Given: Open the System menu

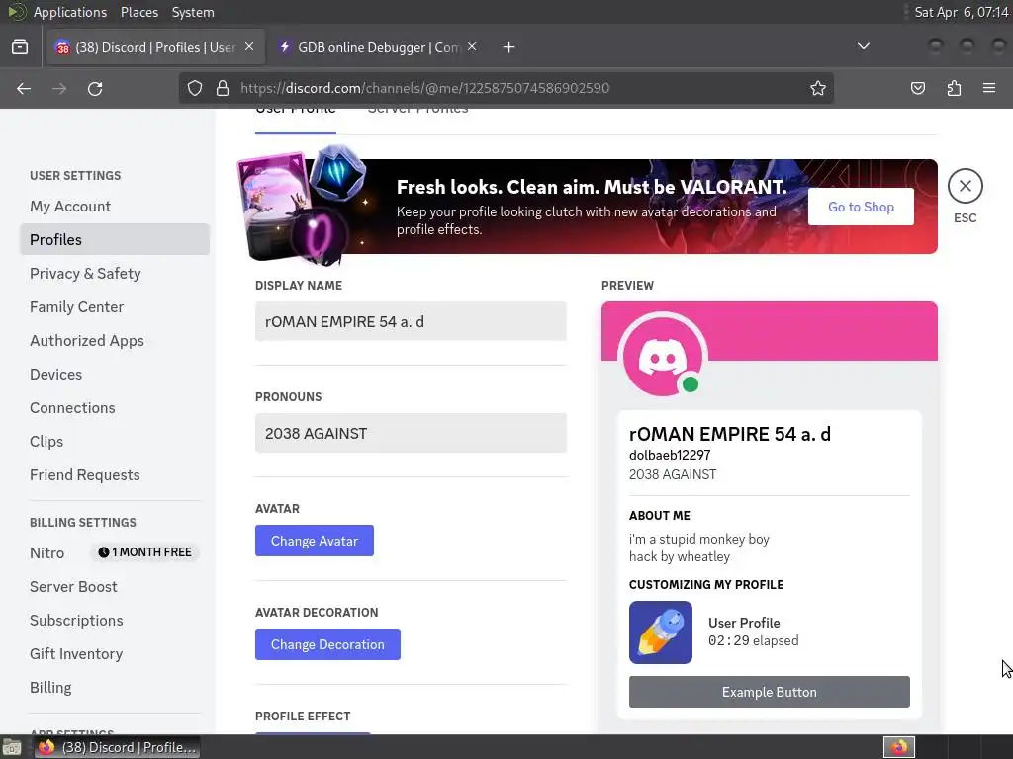Looking at the screenshot, I should tap(193, 12).
